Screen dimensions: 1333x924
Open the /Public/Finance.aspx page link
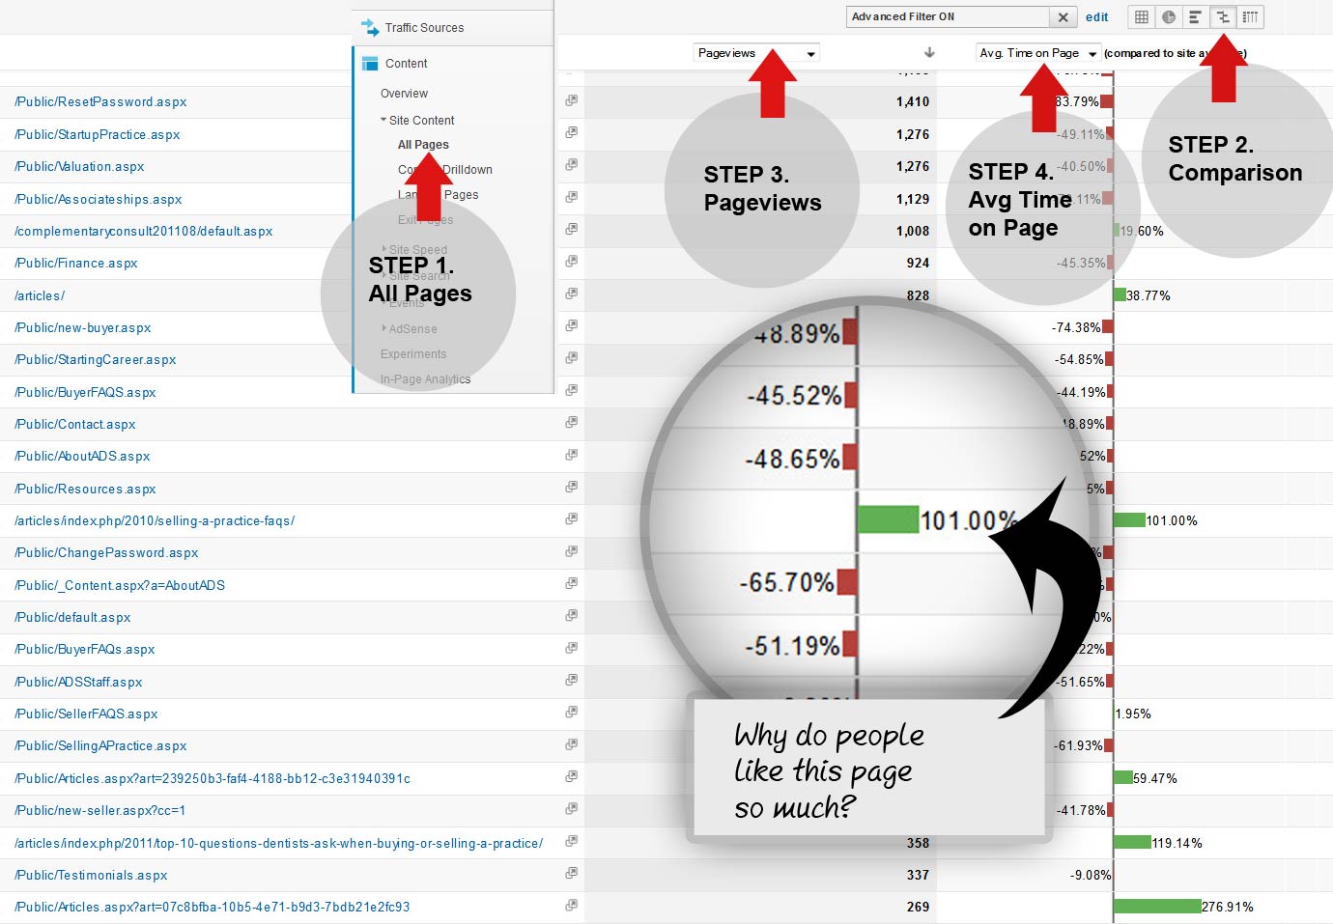(76, 264)
